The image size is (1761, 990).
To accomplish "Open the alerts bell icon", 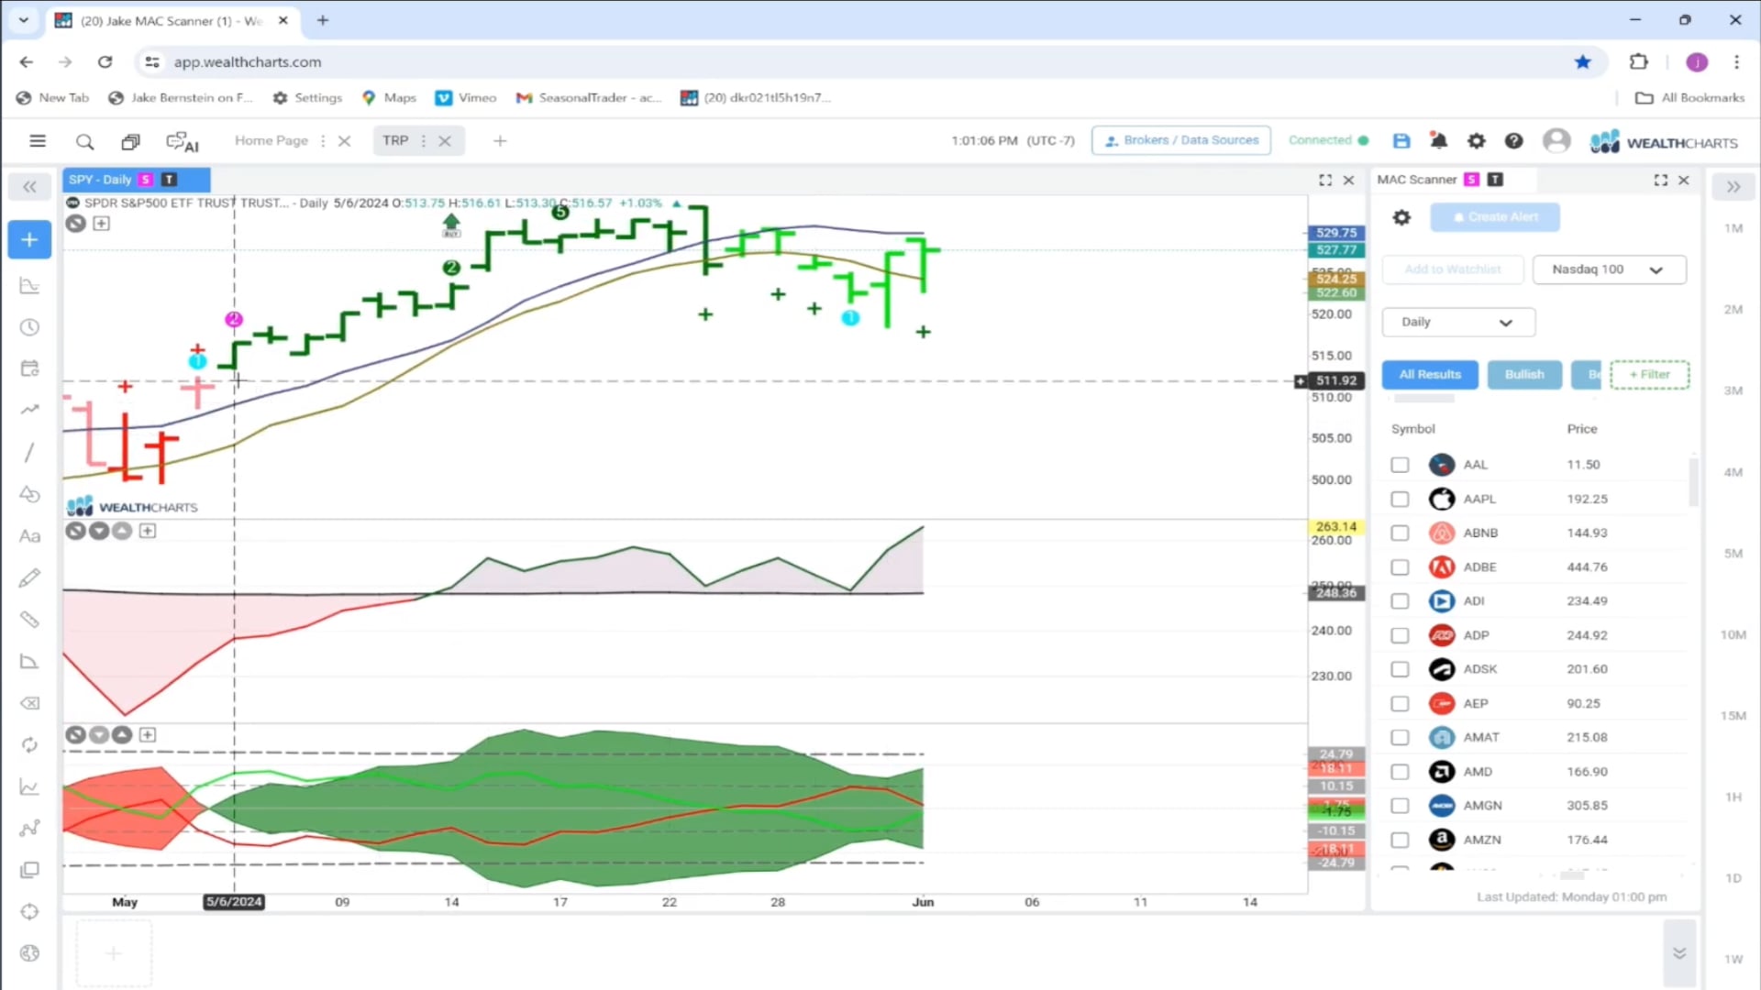I will coord(1438,140).
